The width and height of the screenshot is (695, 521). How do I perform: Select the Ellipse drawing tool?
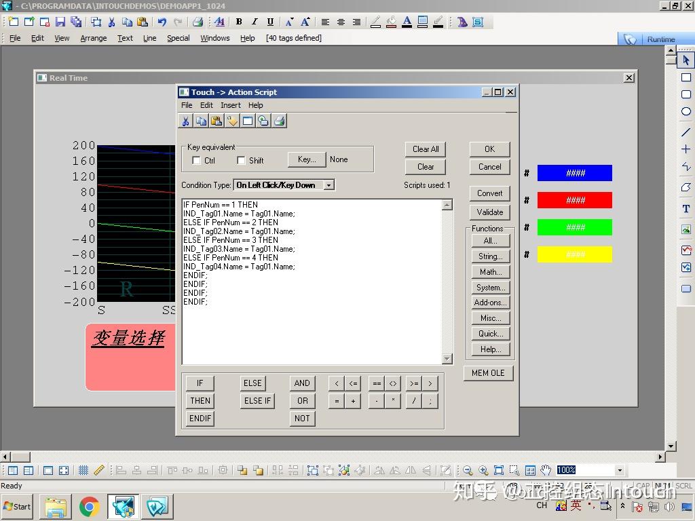686,111
